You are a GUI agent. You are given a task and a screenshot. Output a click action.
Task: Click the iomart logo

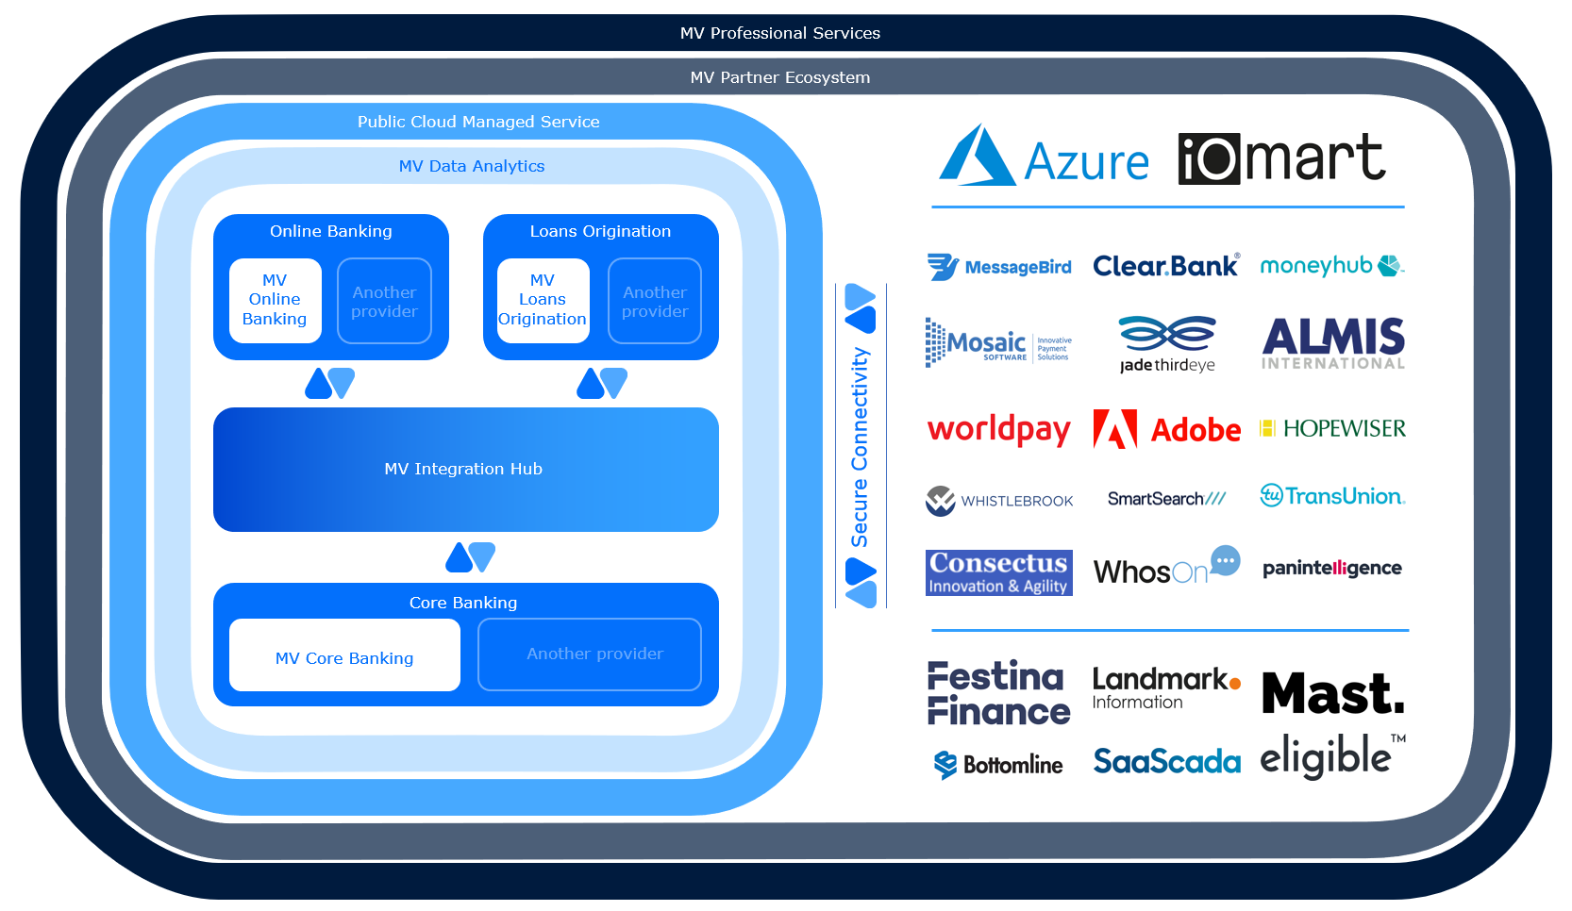(1281, 157)
